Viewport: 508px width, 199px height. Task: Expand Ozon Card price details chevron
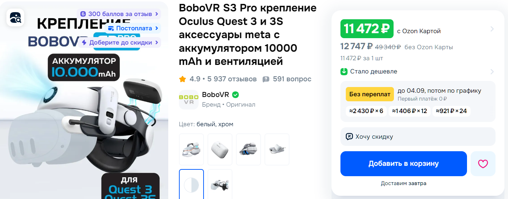(492, 29)
